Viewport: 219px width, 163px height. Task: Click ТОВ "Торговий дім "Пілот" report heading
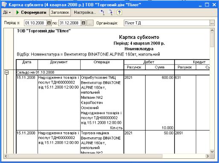click(x=44, y=31)
